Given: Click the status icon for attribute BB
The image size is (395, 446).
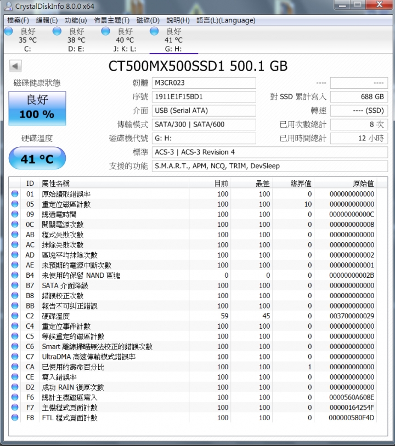Looking at the screenshot, I should click(x=15, y=306).
